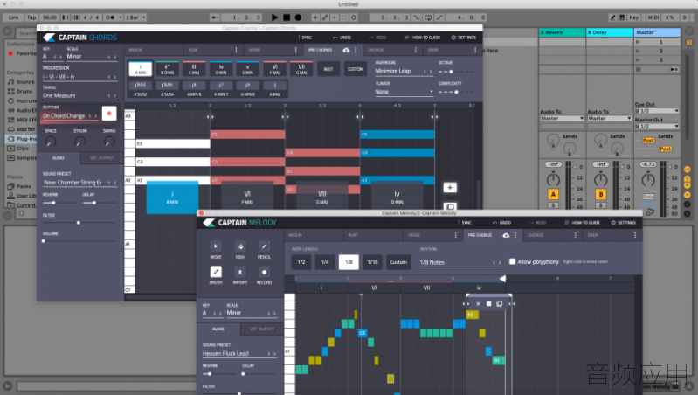The height and width of the screenshot is (395, 698).
Task: Open How-To Guide in Captain Chords
Action: click(423, 38)
